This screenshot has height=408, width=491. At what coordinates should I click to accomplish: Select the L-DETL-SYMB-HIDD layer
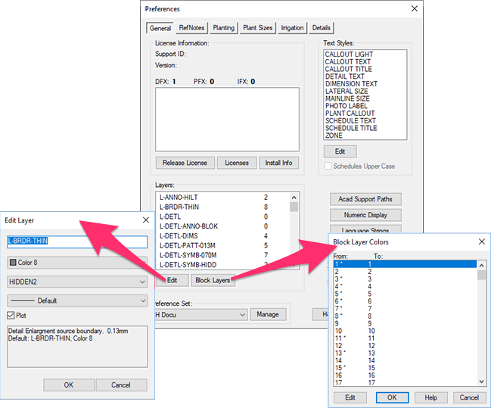coord(223,265)
